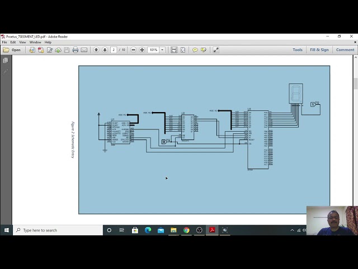358x269 pixels.
Task: Click the vertical scrollbar thumb
Action: (356, 84)
